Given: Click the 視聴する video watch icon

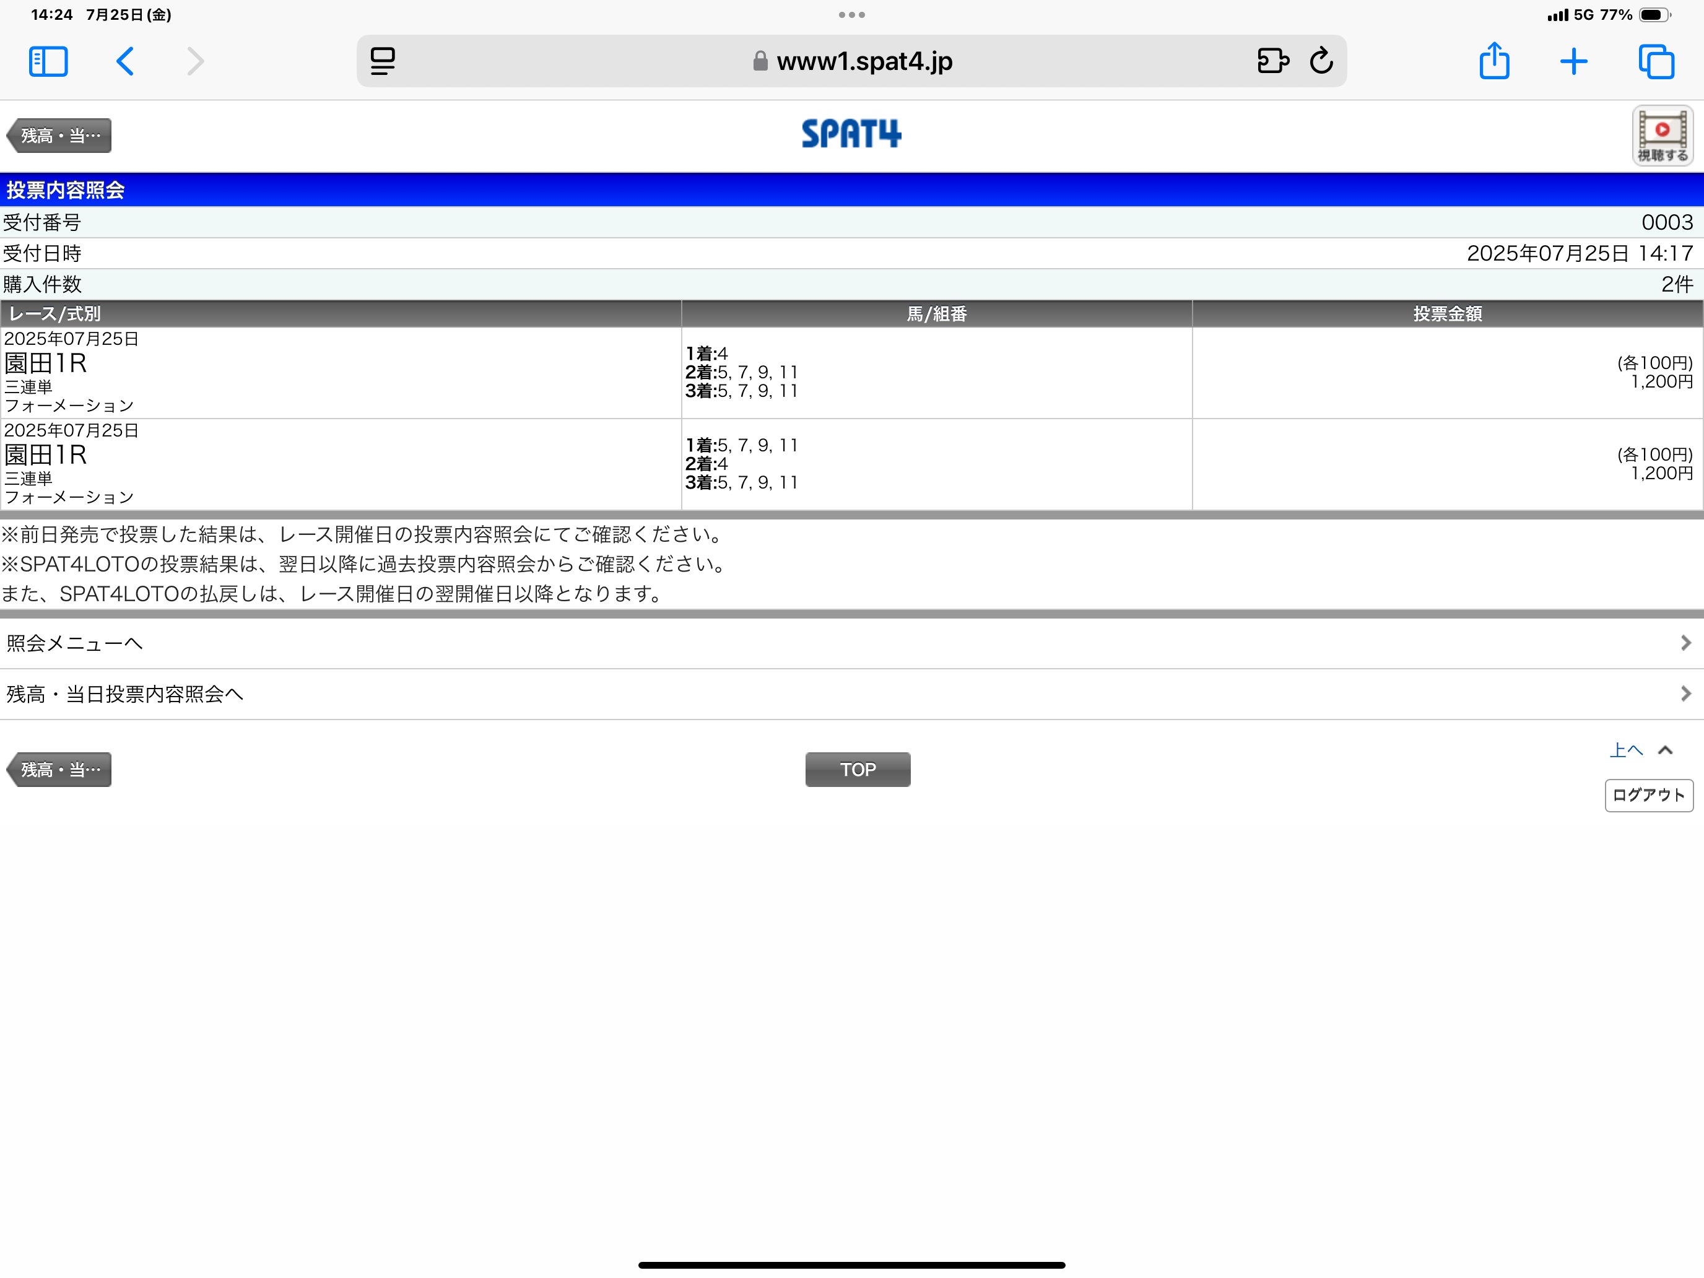Looking at the screenshot, I should (1663, 136).
